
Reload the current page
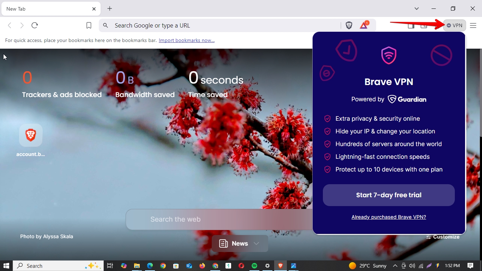(x=35, y=25)
